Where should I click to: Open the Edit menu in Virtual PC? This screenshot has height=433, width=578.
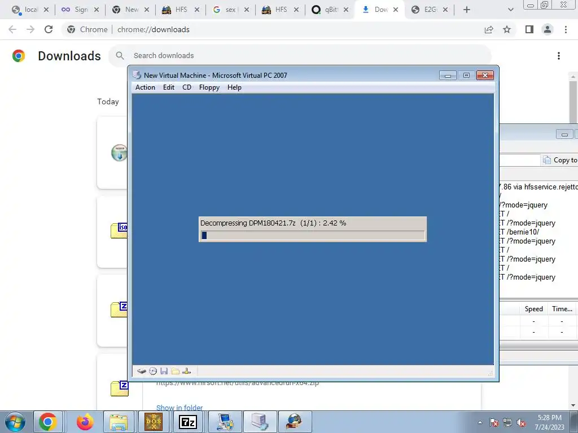click(x=169, y=87)
